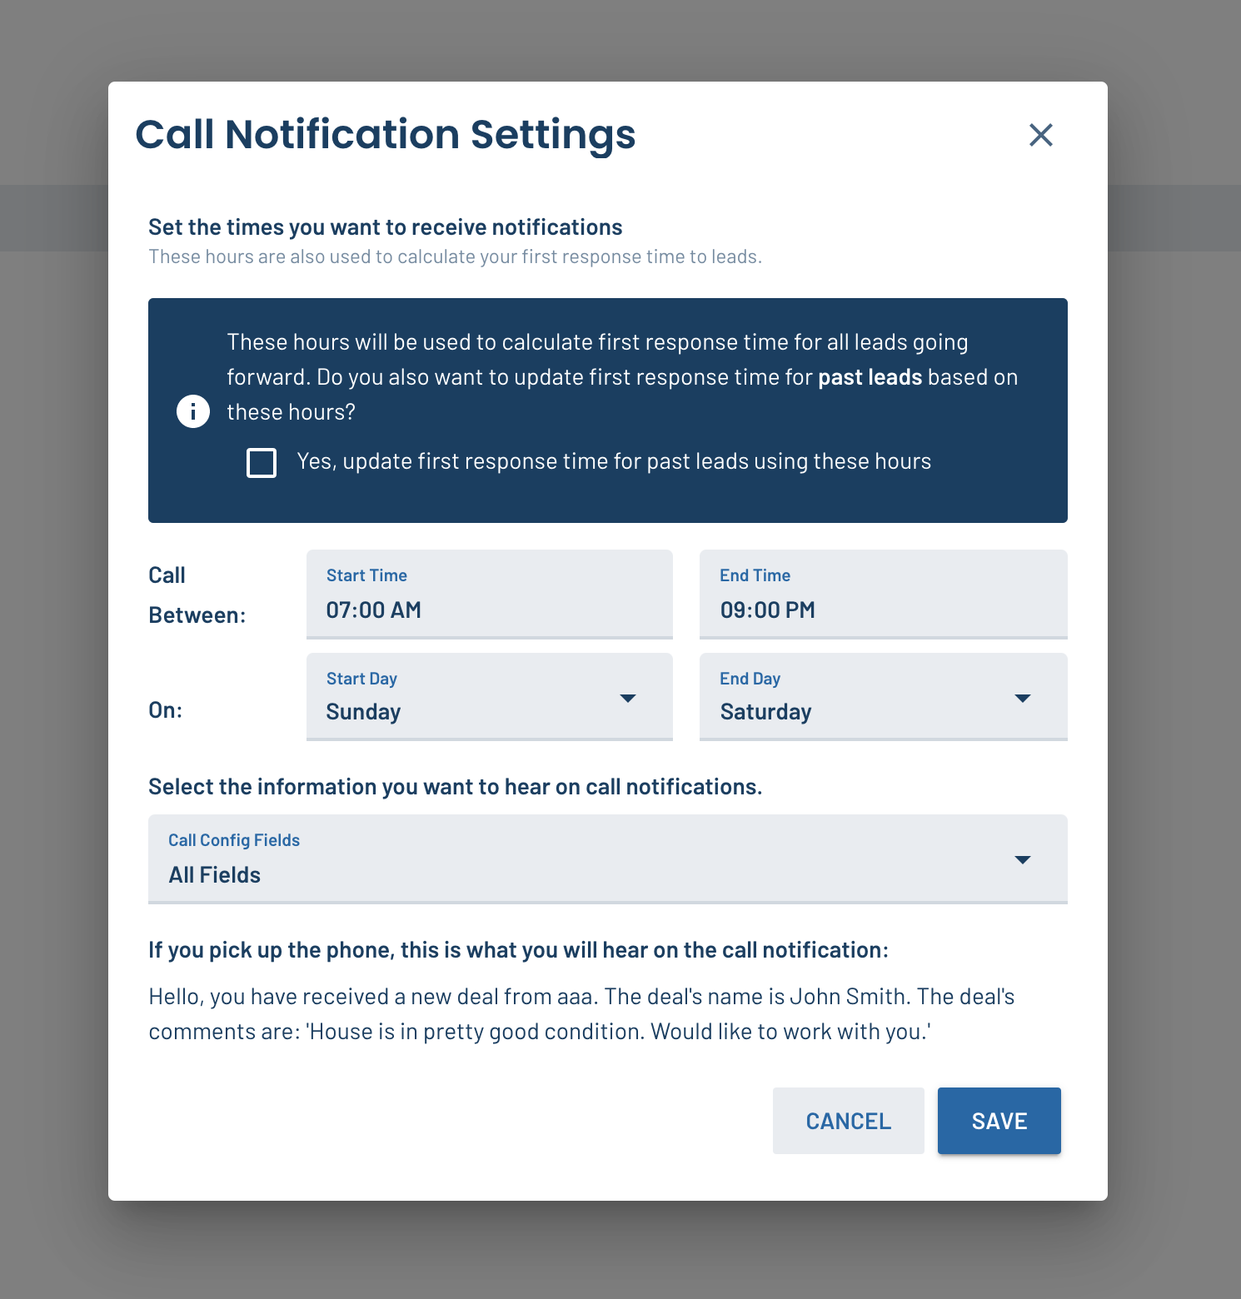Click the End Time field showing 09:00 PM

pyautogui.click(x=884, y=595)
